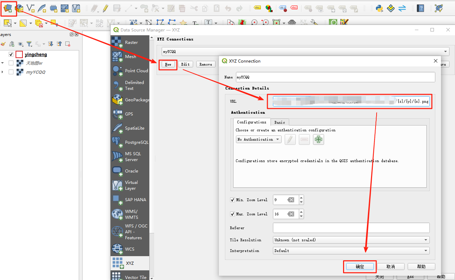Screen dimensions: 455x280
Task: Click the New GeoPackage Layer icon
Action: click(19, 8)
